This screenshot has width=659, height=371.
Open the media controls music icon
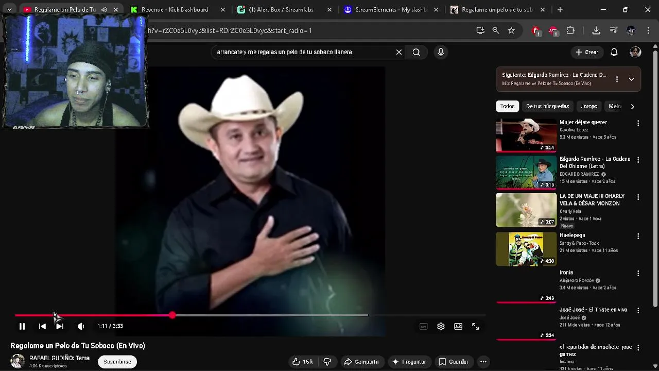pyautogui.click(x=614, y=30)
